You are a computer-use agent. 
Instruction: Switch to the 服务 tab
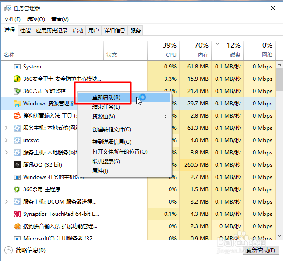[135, 31]
